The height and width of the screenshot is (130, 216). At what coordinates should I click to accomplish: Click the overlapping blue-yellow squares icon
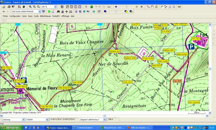(x=126, y=11)
